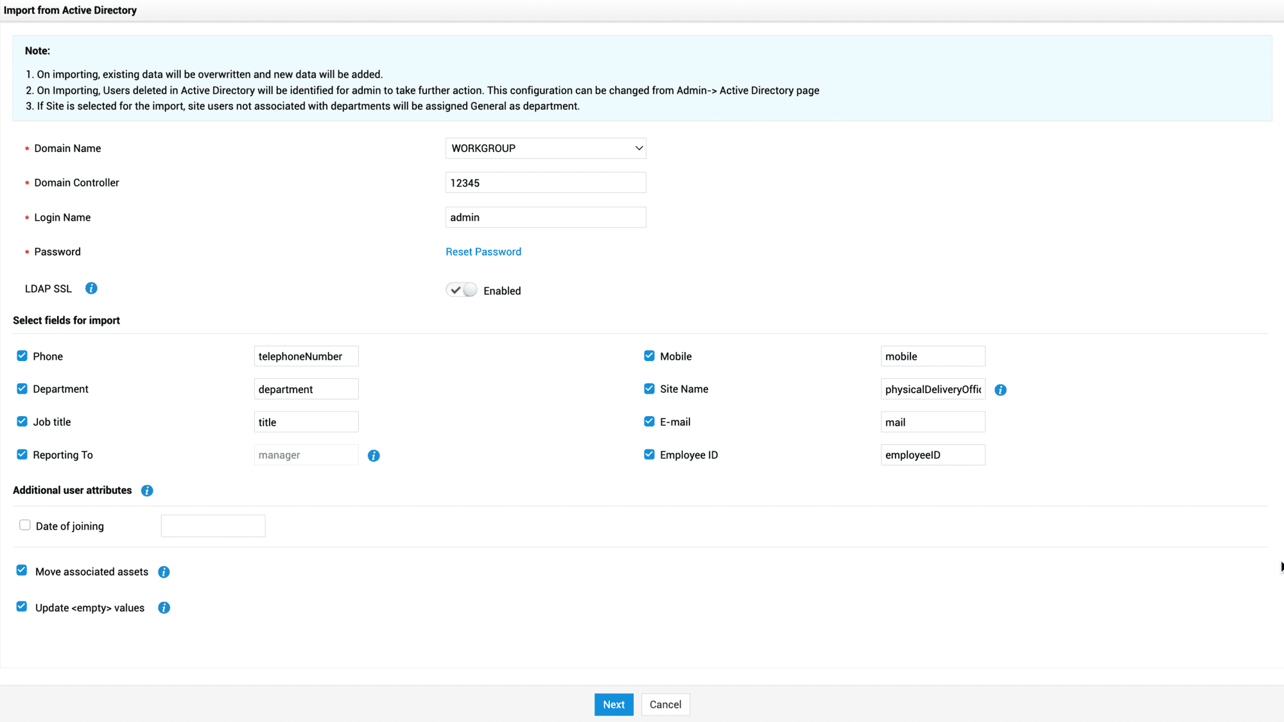Open the Domain Name WORKGROUP dropdown
Screen dimensions: 1284x722
pyautogui.click(x=546, y=148)
